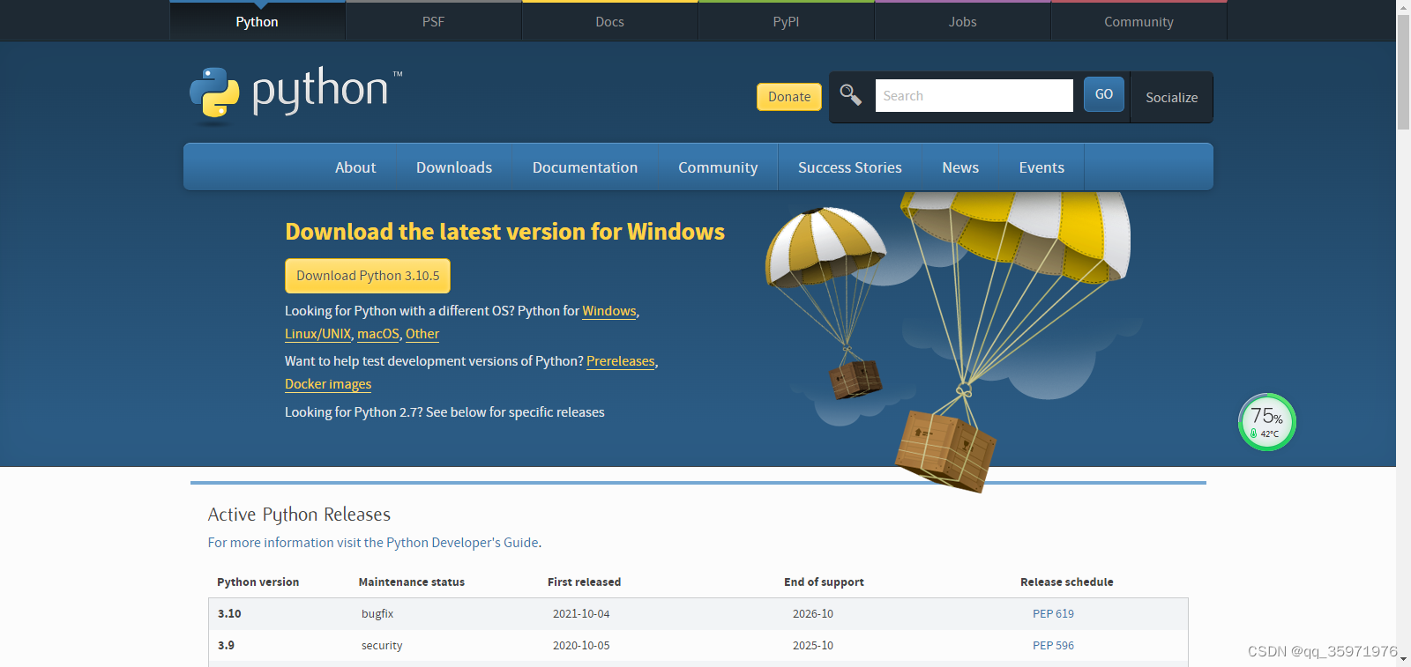Open the PEP 619 release schedule link
This screenshot has width=1411, height=667.
(1053, 614)
